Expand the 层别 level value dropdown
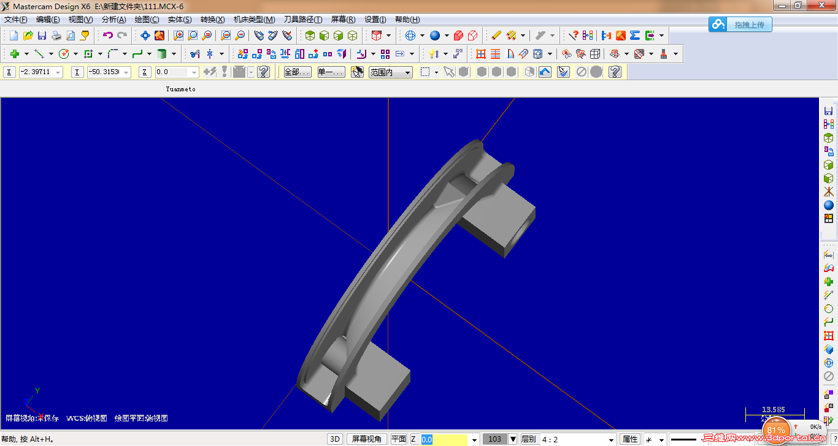The width and height of the screenshot is (838, 446). point(611,439)
